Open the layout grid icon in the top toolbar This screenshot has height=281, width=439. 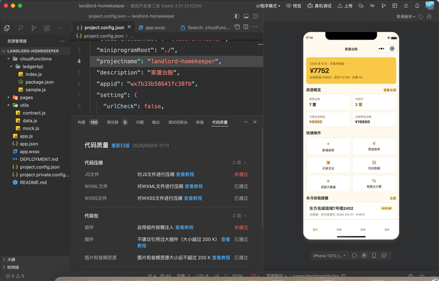(395, 6)
